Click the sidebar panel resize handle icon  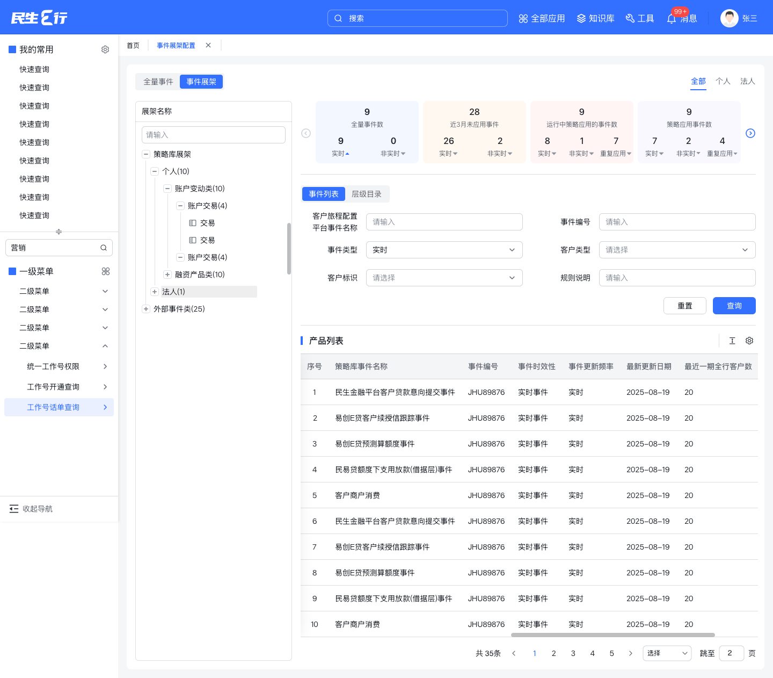tap(59, 232)
